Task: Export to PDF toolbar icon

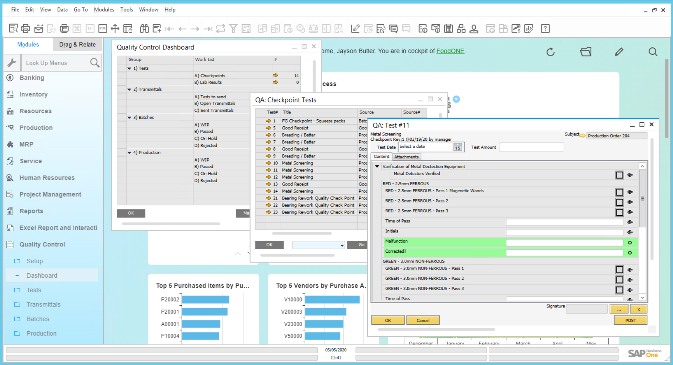Action: [x=103, y=28]
